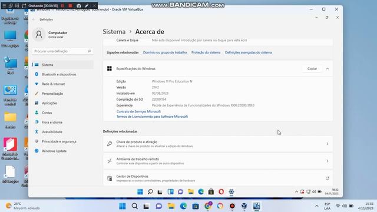The width and height of the screenshot is (377, 212).
Task: Pause the Bandicam recording
Action: (62, 5)
